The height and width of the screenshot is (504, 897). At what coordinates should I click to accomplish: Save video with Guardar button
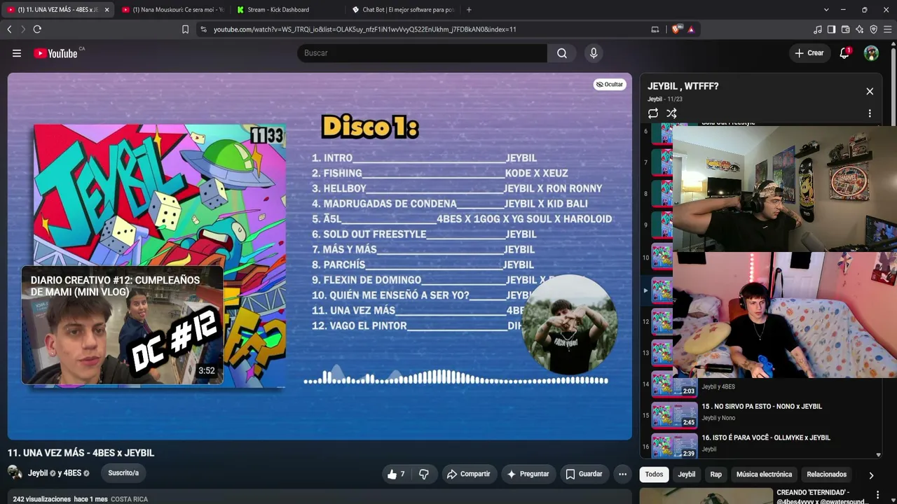(584, 474)
